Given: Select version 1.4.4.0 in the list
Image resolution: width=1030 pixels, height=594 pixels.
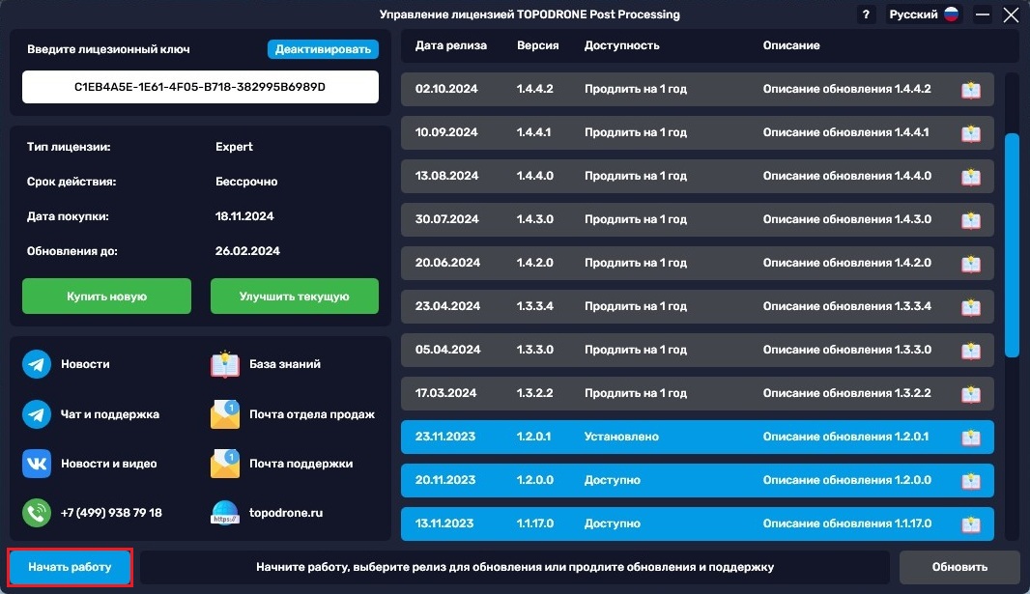Looking at the screenshot, I should point(697,176).
